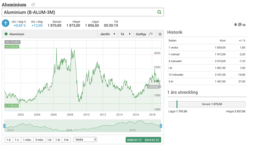Click the blue up-arrow trend icon

pyautogui.click(x=6, y=23)
